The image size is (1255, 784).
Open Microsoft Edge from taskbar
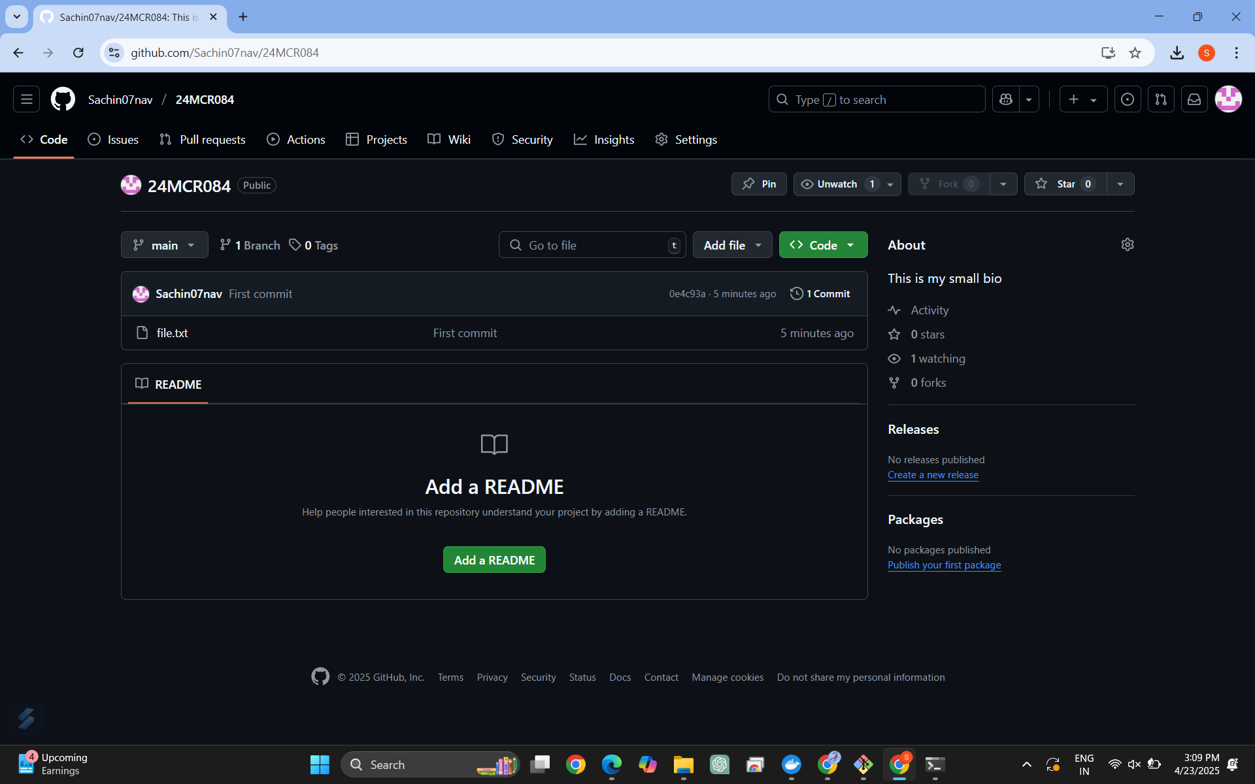pyautogui.click(x=612, y=764)
